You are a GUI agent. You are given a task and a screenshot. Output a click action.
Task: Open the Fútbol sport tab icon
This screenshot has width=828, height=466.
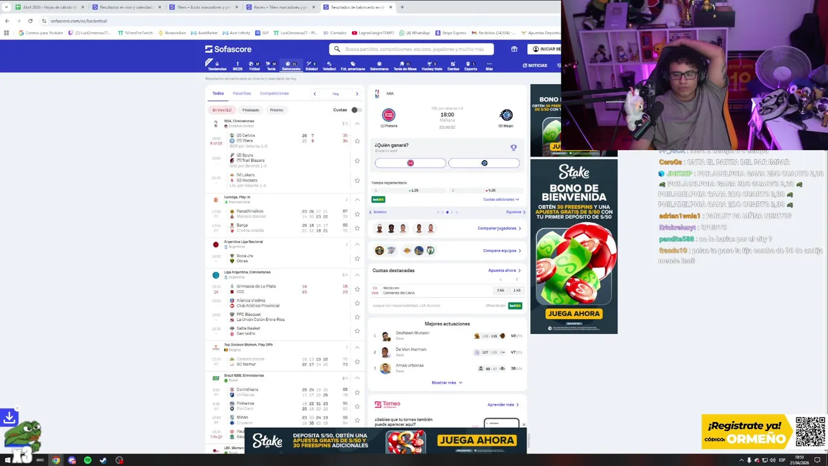tap(254, 66)
